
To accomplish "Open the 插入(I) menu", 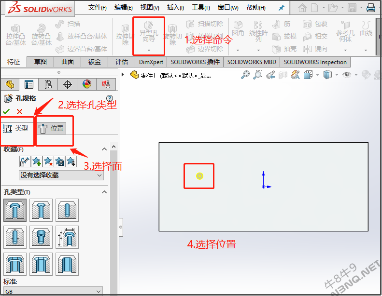I will tap(175, 8).
